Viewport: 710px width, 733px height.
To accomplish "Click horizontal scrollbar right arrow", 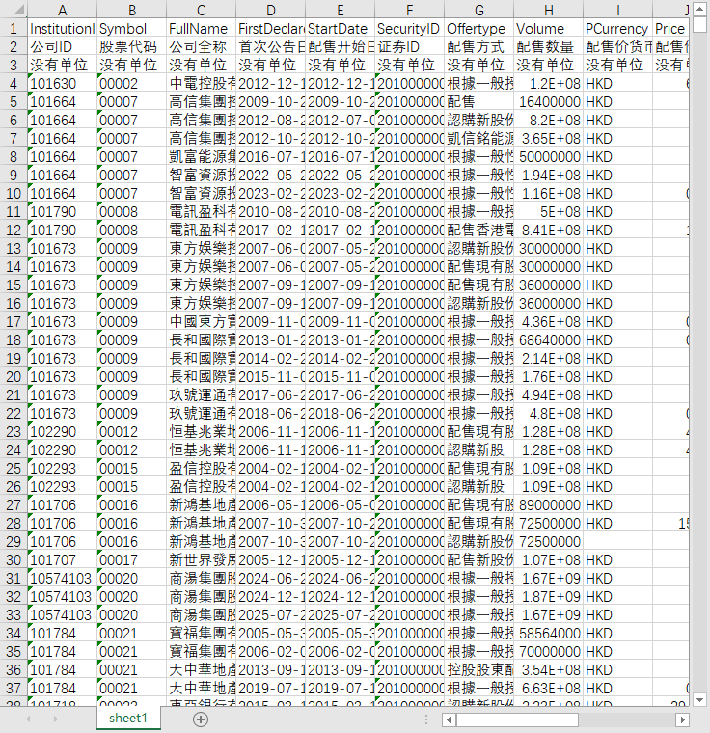I will tap(682, 719).
